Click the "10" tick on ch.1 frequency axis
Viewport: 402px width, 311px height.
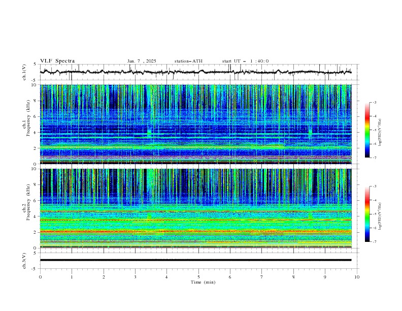click(x=35, y=85)
